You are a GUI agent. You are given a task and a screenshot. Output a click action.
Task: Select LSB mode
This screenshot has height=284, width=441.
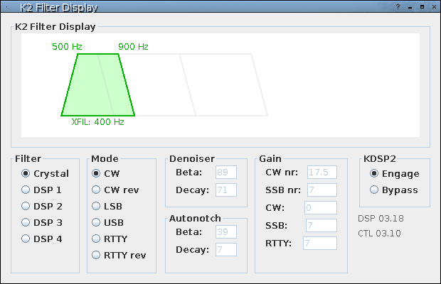97,206
